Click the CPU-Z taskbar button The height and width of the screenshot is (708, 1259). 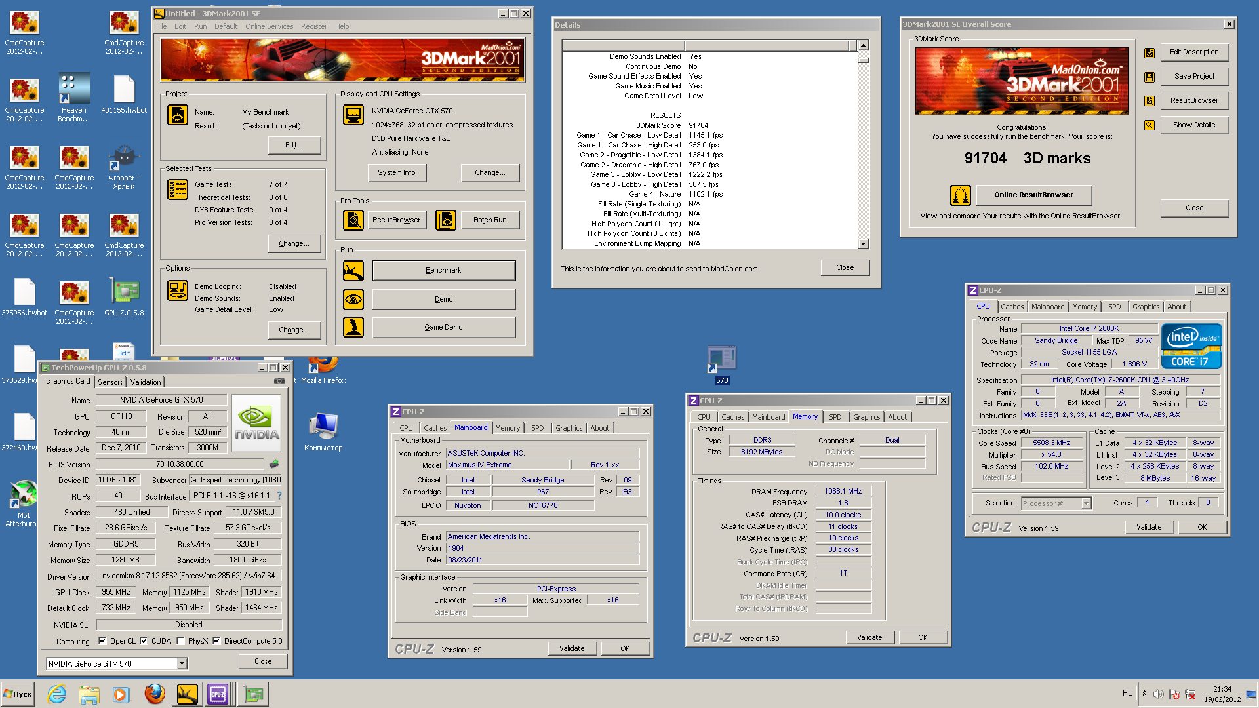(218, 694)
